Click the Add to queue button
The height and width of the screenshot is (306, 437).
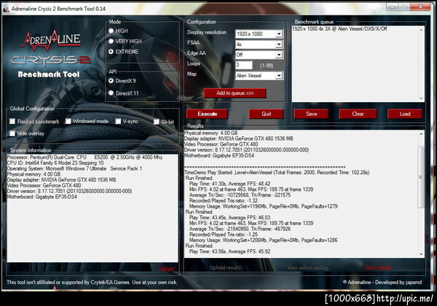(x=235, y=93)
